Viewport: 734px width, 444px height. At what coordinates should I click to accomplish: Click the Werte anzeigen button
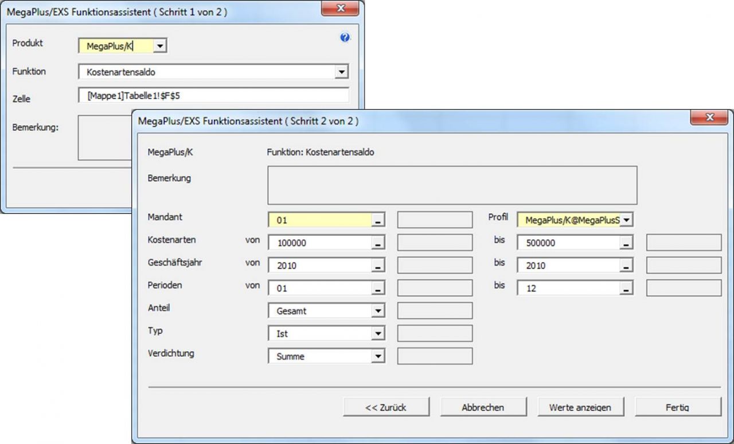click(580, 407)
